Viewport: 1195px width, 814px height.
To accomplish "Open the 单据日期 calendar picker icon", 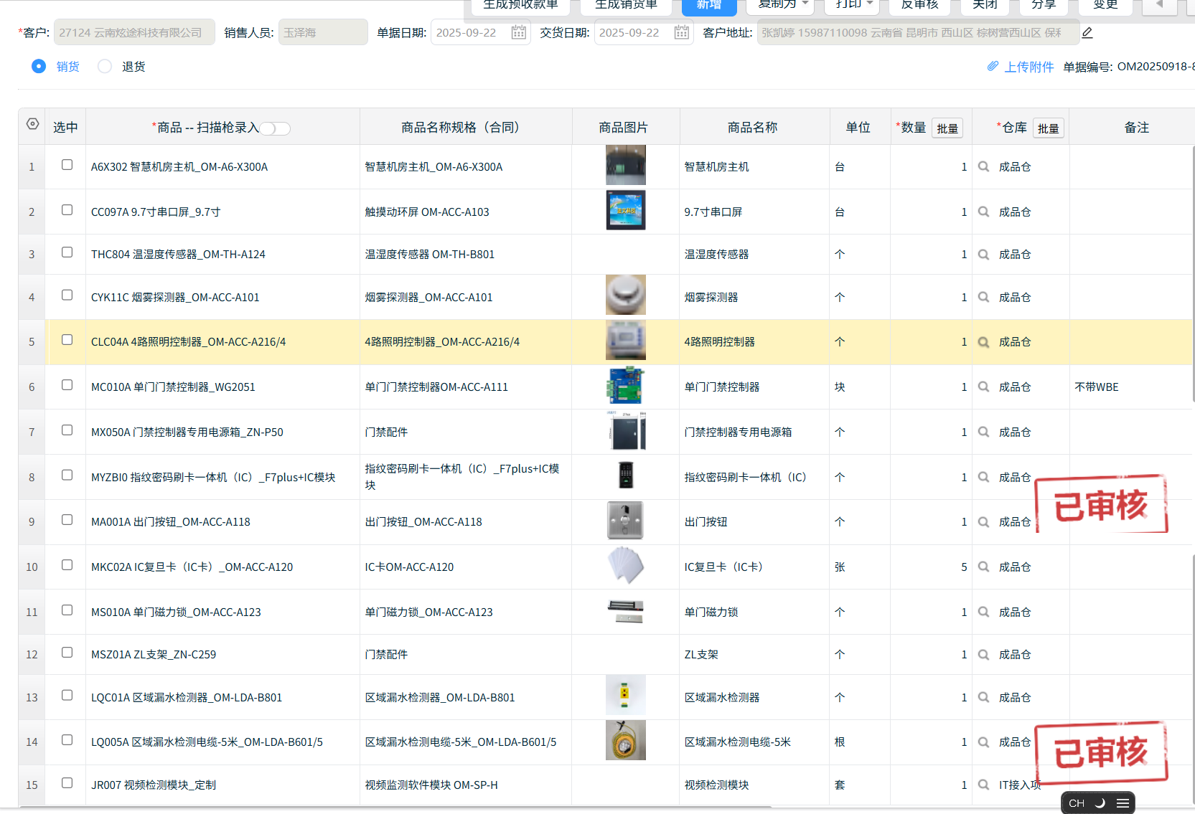I will [x=518, y=33].
